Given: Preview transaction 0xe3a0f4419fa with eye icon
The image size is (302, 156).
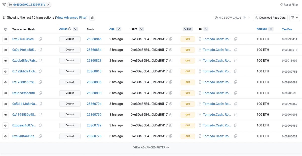Looking at the screenshot, I should coord(6,136).
